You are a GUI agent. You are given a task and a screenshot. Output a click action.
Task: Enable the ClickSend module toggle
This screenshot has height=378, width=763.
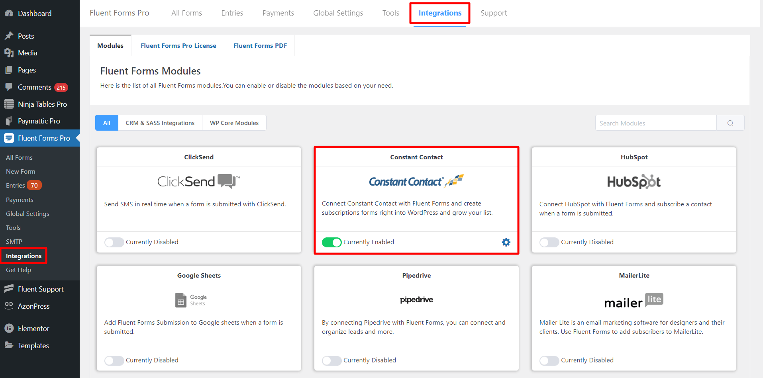pos(114,242)
